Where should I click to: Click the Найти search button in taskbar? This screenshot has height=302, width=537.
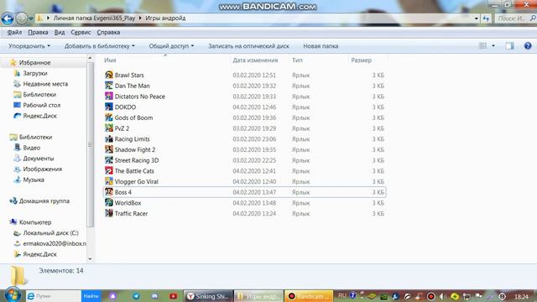[91, 296]
